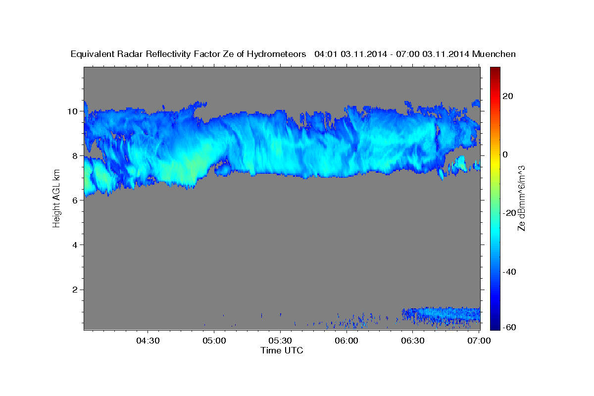The width and height of the screenshot is (594, 396).
Task: Click the colorbar value '20'
Action: (507, 96)
